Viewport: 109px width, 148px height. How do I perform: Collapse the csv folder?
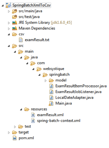(x=9, y=35)
